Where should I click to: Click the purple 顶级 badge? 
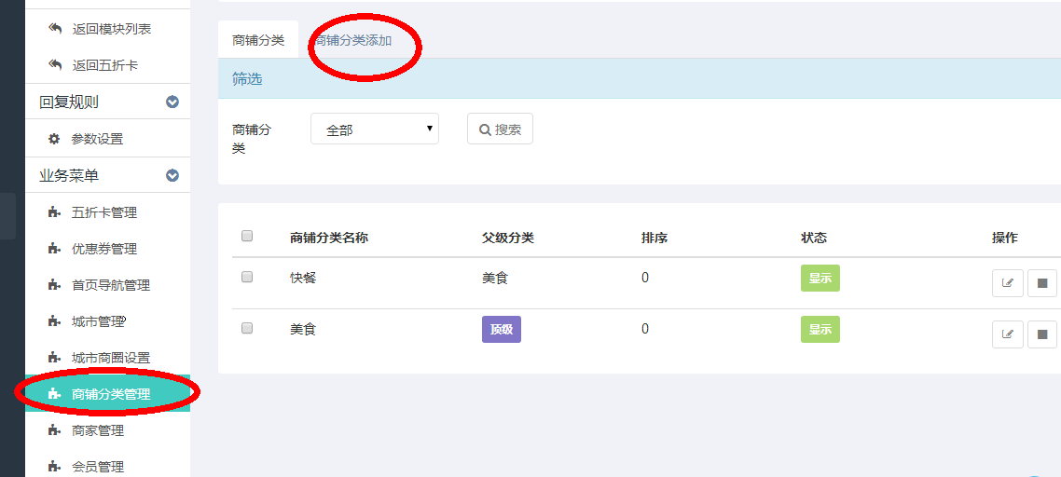(501, 330)
